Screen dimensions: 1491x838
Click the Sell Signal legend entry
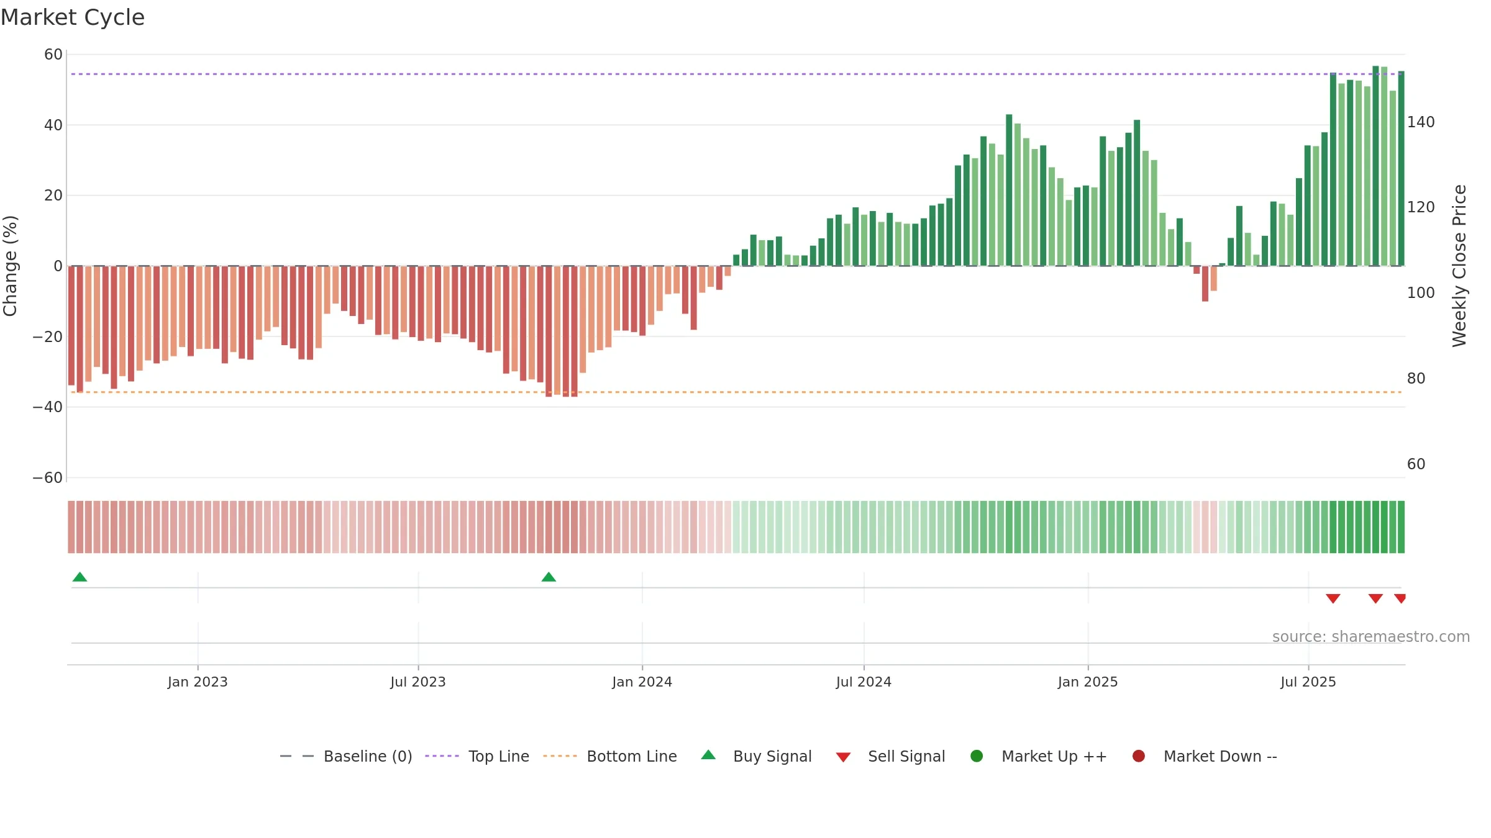[890, 756]
